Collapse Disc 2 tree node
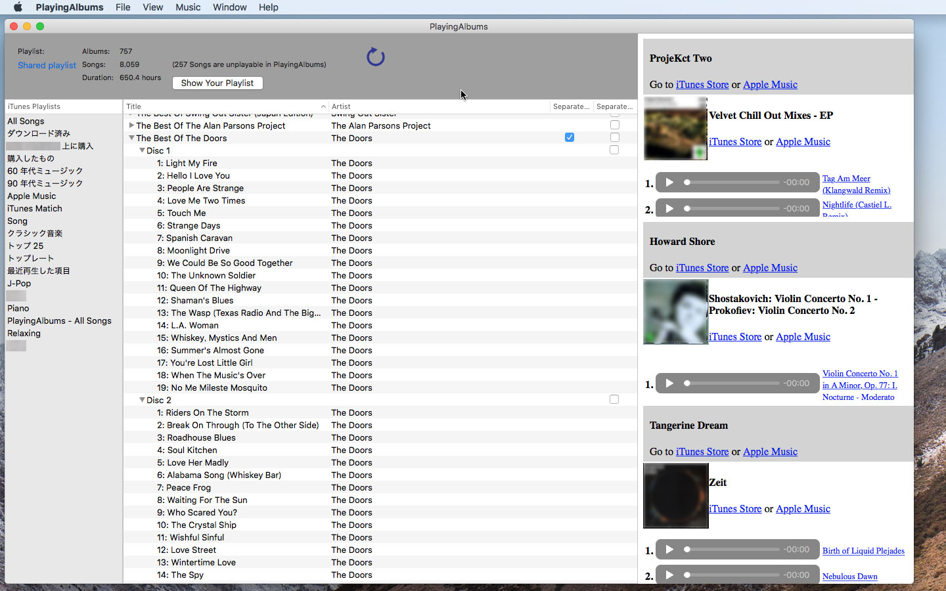 (142, 400)
